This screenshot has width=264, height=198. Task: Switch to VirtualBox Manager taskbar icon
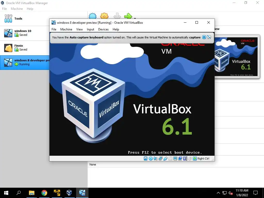[69, 193]
